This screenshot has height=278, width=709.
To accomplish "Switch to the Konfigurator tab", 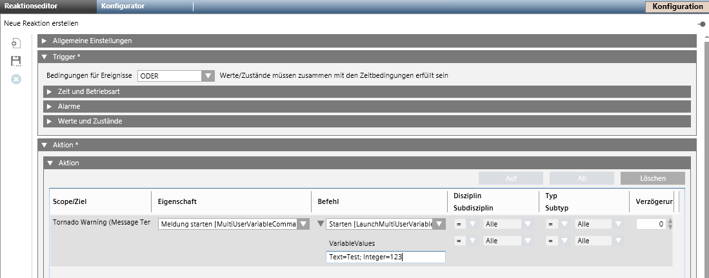I will coord(123,6).
